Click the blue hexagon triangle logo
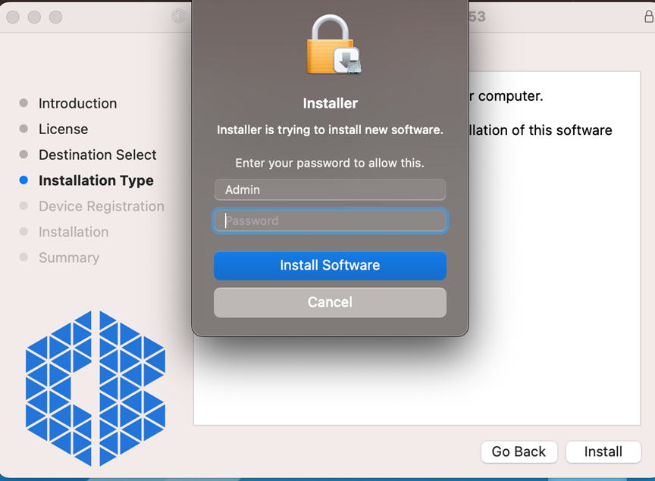The width and height of the screenshot is (655, 481). tap(96, 388)
